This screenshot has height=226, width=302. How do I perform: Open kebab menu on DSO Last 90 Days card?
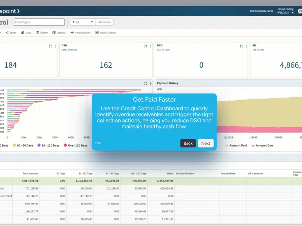pyautogui.click(x=246, y=46)
